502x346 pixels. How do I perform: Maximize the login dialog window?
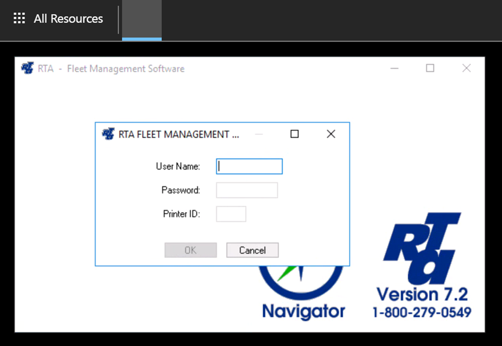(295, 134)
